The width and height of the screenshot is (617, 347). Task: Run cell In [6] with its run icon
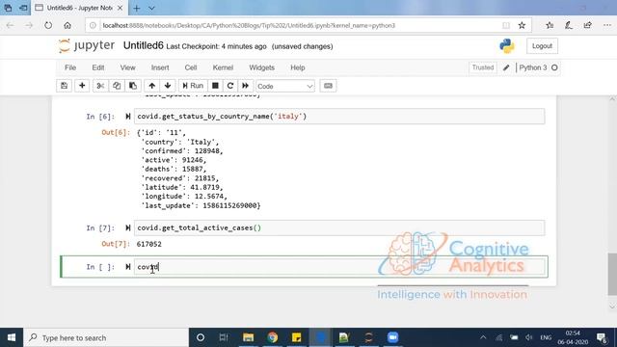coord(128,117)
